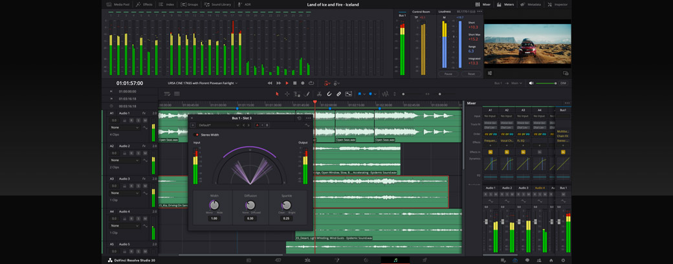
Task: Click the Record button in transport
Action: tap(302, 83)
